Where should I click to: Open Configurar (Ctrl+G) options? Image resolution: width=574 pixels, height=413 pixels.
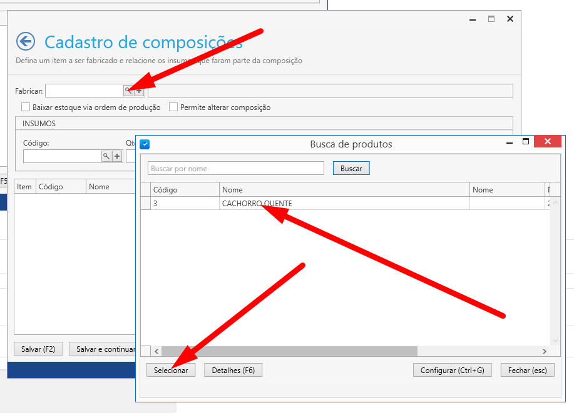[x=452, y=371]
